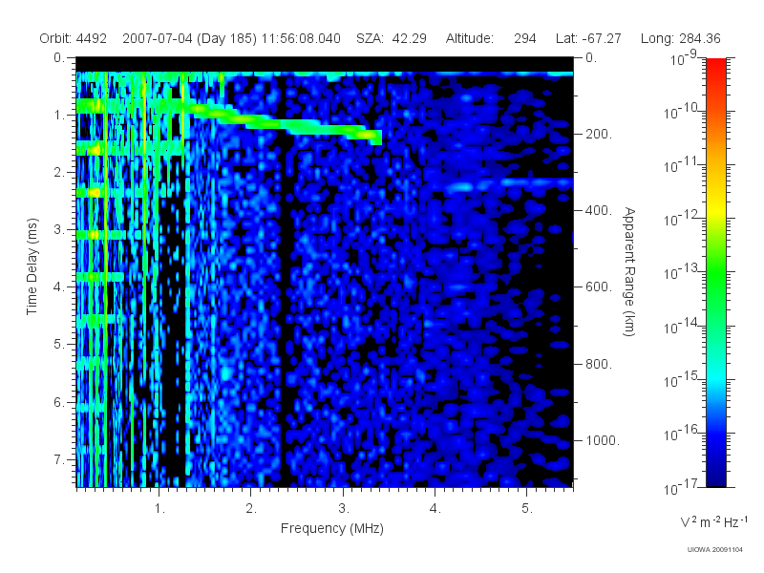Click the '200.' apparent range tick label
The width and height of the screenshot is (764, 573).
click(599, 134)
